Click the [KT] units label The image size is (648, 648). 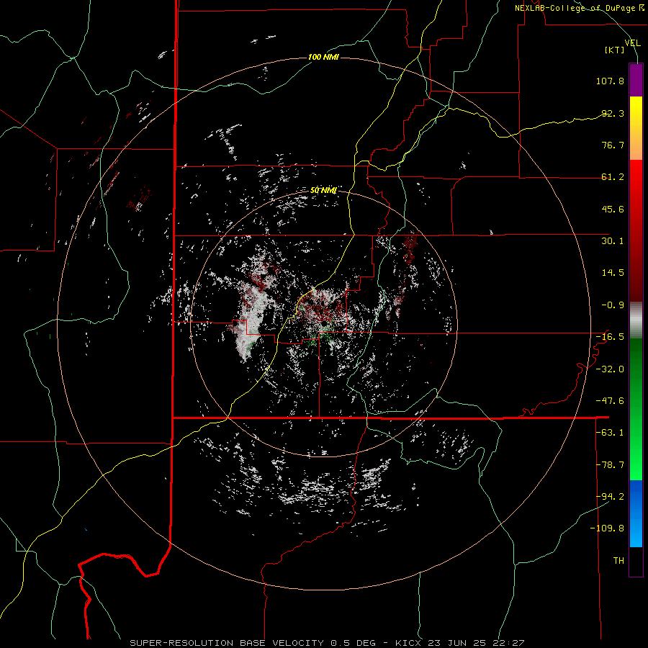[x=615, y=50]
